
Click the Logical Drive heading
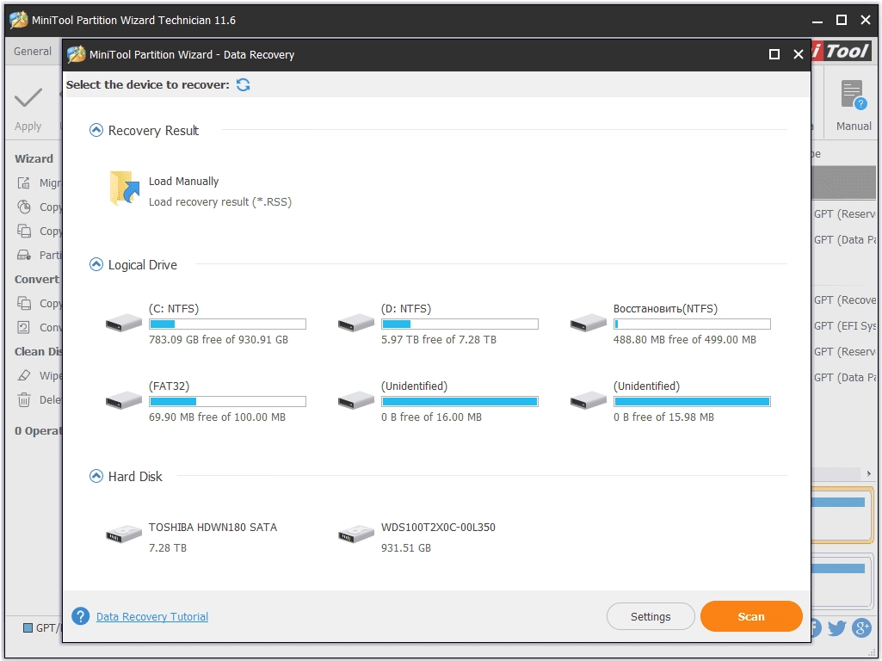click(142, 264)
